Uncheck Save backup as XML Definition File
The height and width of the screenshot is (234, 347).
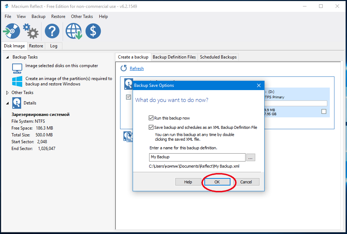151,127
